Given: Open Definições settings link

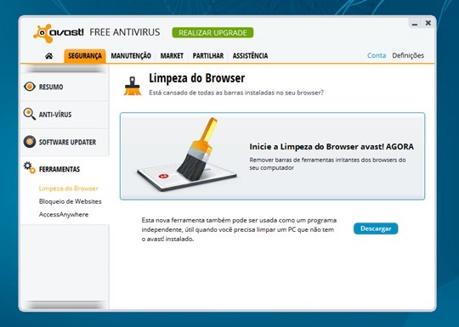Looking at the screenshot, I should 408,55.
